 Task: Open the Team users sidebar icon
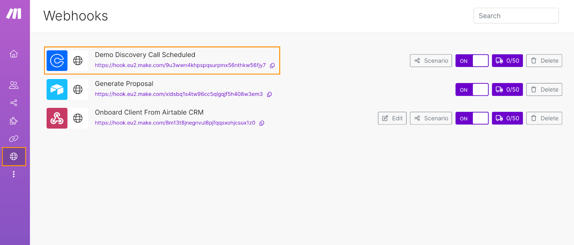pyautogui.click(x=14, y=85)
